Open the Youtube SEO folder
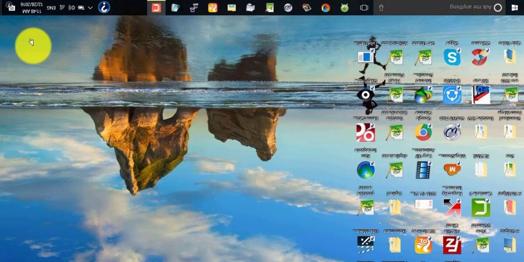 (481, 133)
